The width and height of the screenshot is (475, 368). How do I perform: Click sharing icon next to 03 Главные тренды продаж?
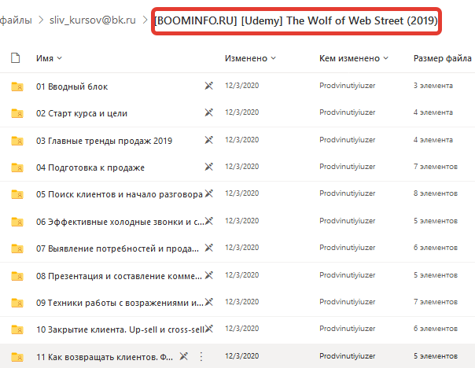[208, 140]
